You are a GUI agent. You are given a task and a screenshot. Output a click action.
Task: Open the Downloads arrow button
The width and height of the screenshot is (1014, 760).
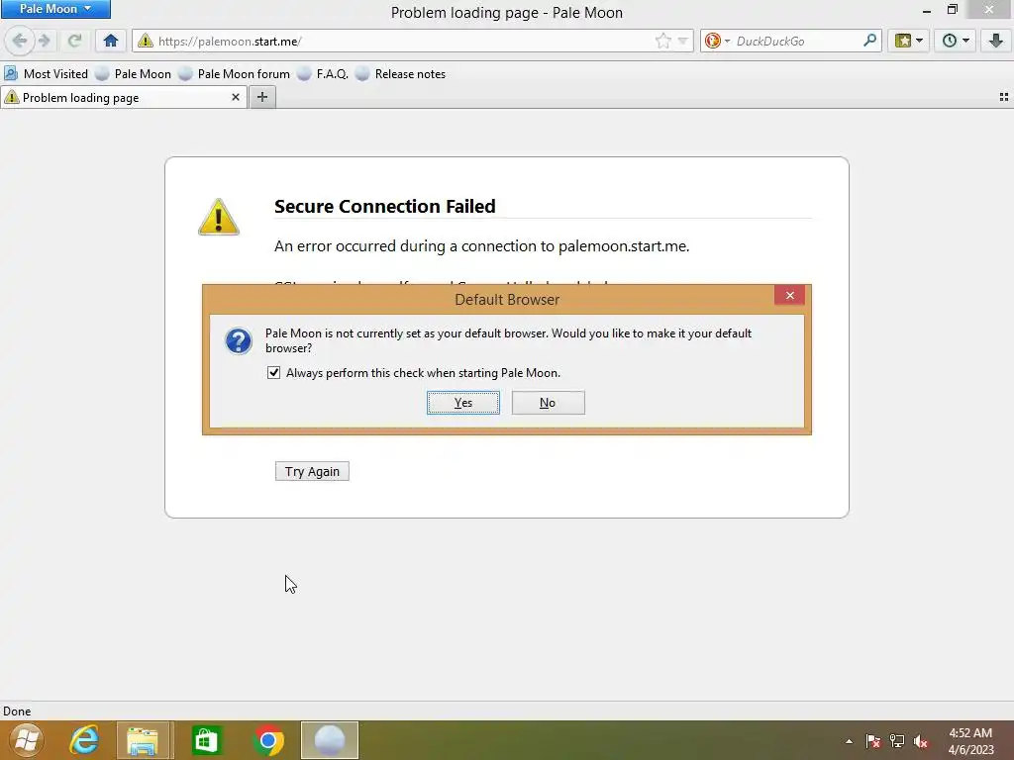[x=996, y=41]
